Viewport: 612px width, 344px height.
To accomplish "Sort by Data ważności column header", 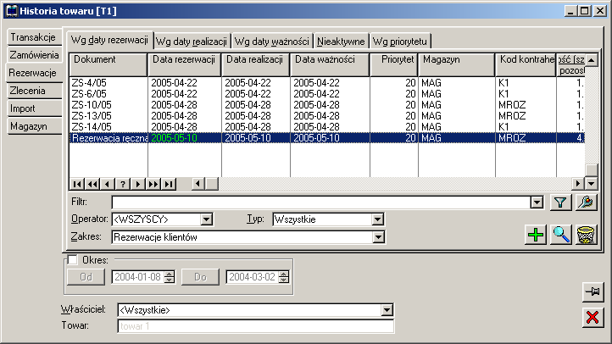I will pyautogui.click(x=330, y=64).
